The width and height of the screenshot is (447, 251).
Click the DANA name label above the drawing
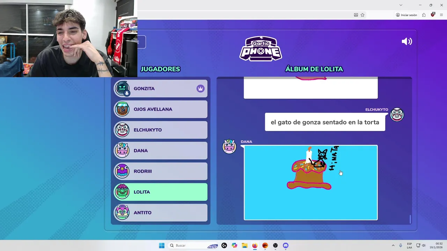(246, 142)
